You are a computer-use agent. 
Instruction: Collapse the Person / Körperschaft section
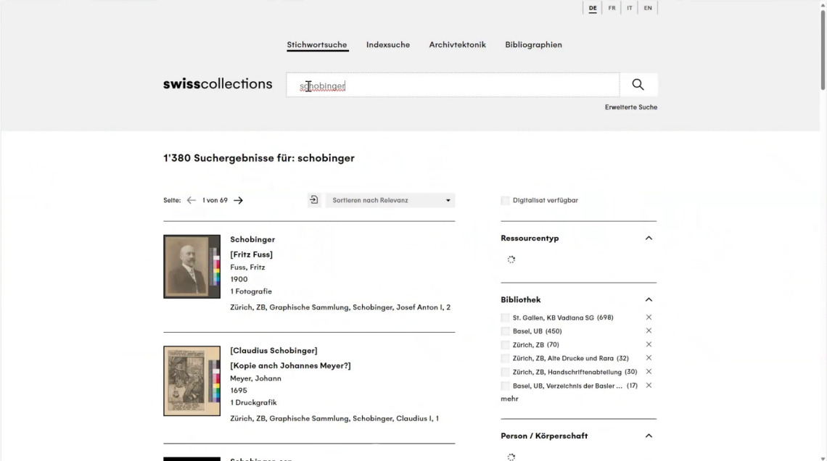point(649,436)
